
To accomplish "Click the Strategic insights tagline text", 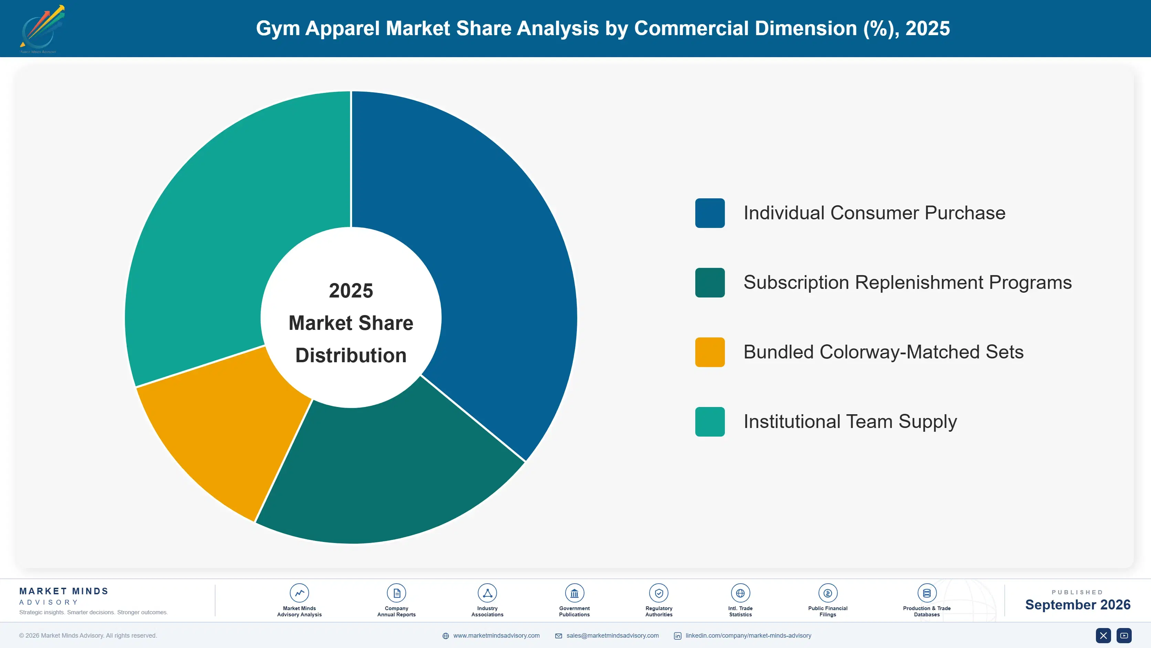I will click(93, 612).
